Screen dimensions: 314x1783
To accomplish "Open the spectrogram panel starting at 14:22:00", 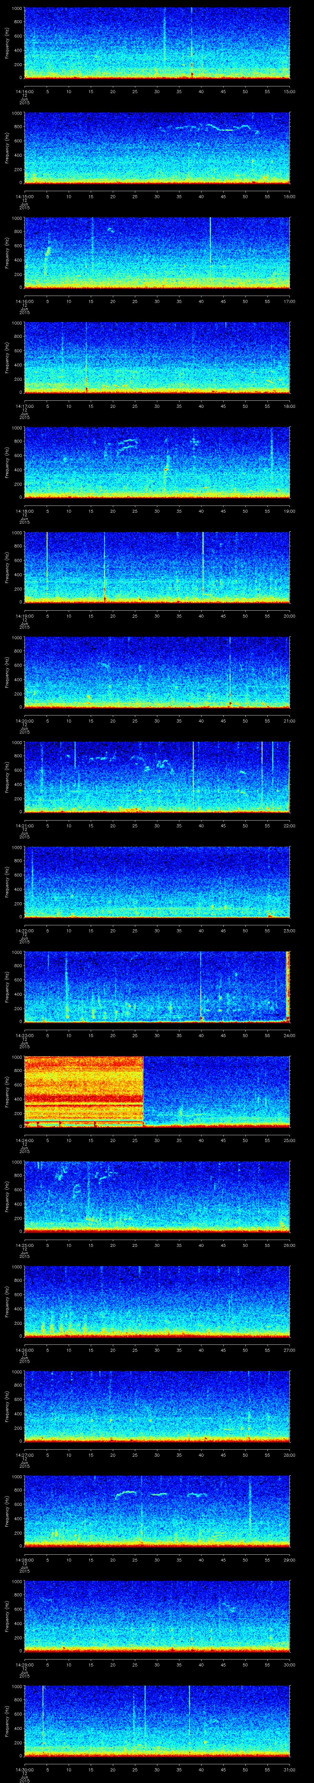I will [157, 881].
